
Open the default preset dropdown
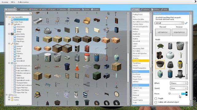[169, 23]
